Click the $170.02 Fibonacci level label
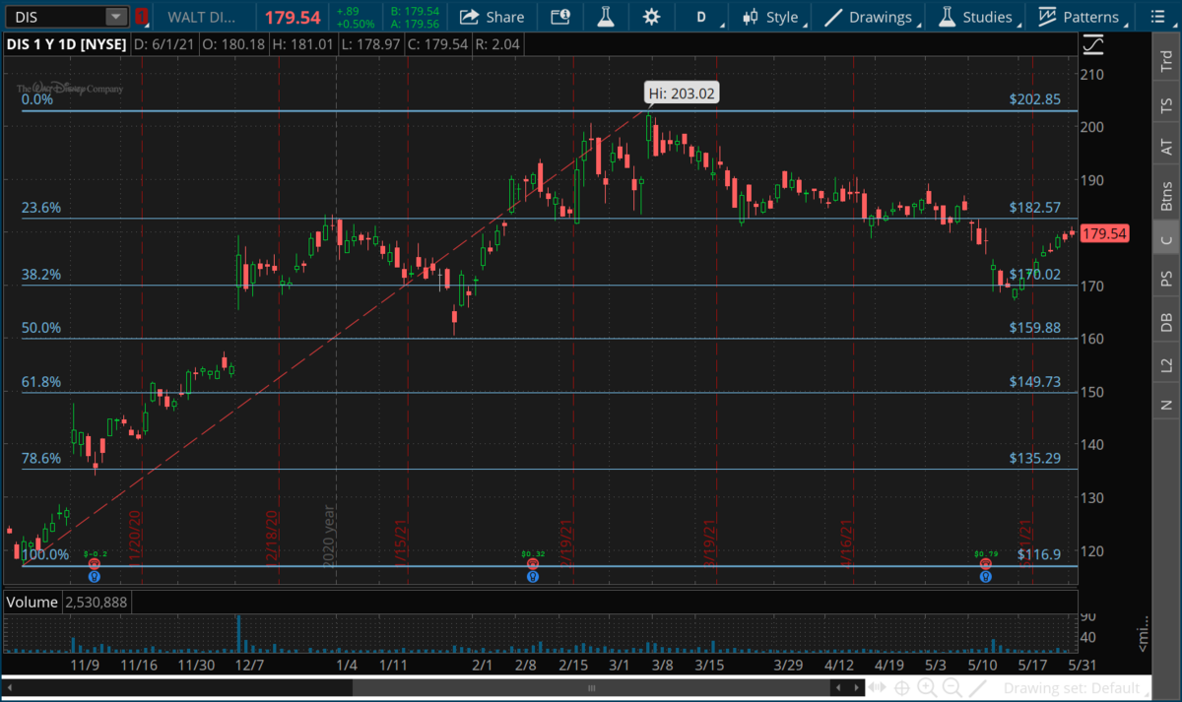 (x=1037, y=275)
